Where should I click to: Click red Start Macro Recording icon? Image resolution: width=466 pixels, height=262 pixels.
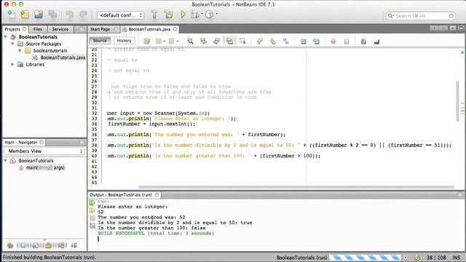pyautogui.click(x=333, y=41)
